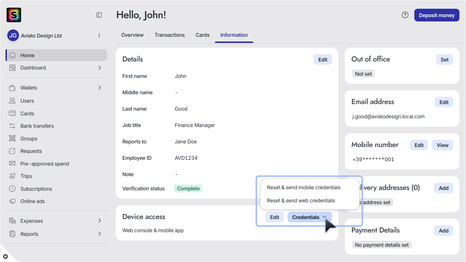The height and width of the screenshot is (262, 466).
Task: Click the AVD1234 employee ID value
Action: coord(186,158)
